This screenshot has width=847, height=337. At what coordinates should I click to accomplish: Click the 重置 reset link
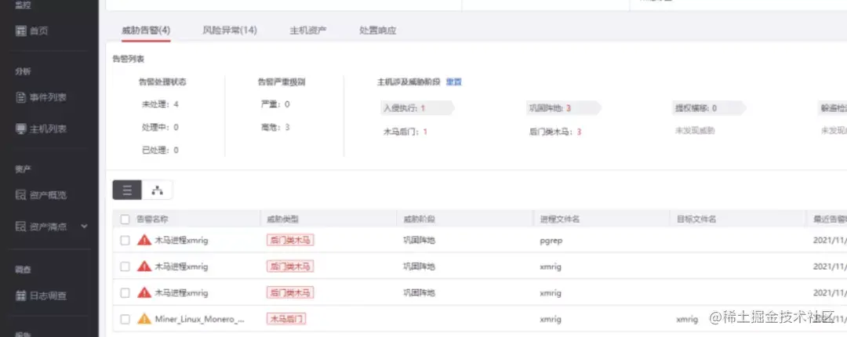pos(454,82)
